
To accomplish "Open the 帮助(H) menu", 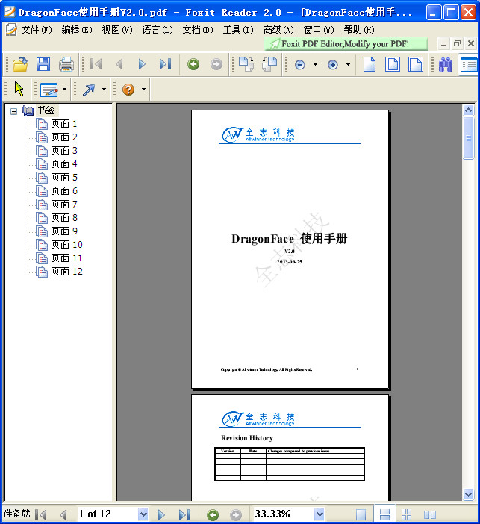I will (359, 30).
